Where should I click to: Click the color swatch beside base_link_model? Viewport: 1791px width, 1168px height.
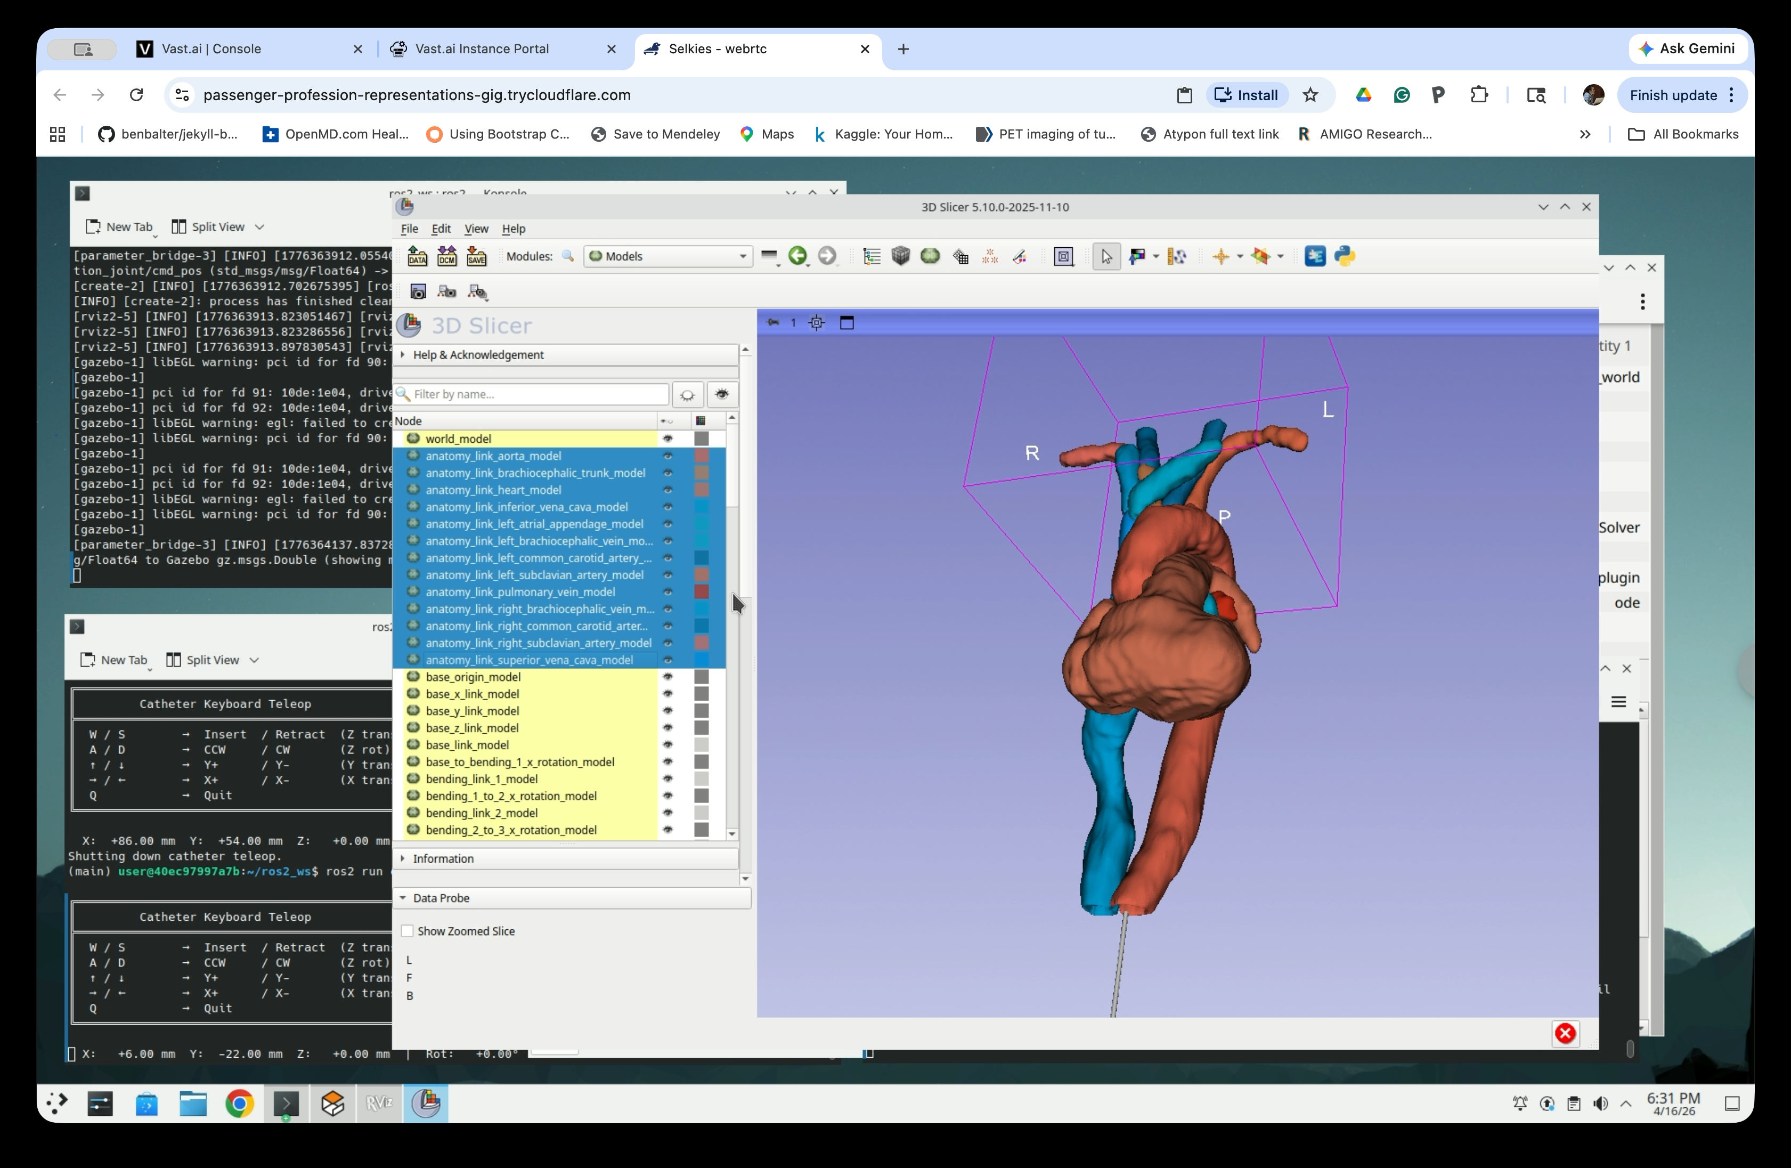point(702,745)
